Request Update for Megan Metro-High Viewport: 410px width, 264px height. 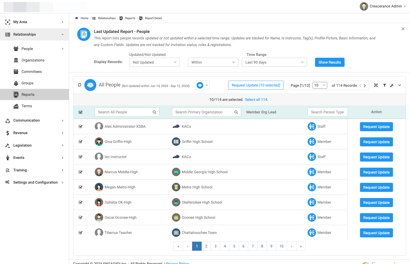click(x=376, y=187)
